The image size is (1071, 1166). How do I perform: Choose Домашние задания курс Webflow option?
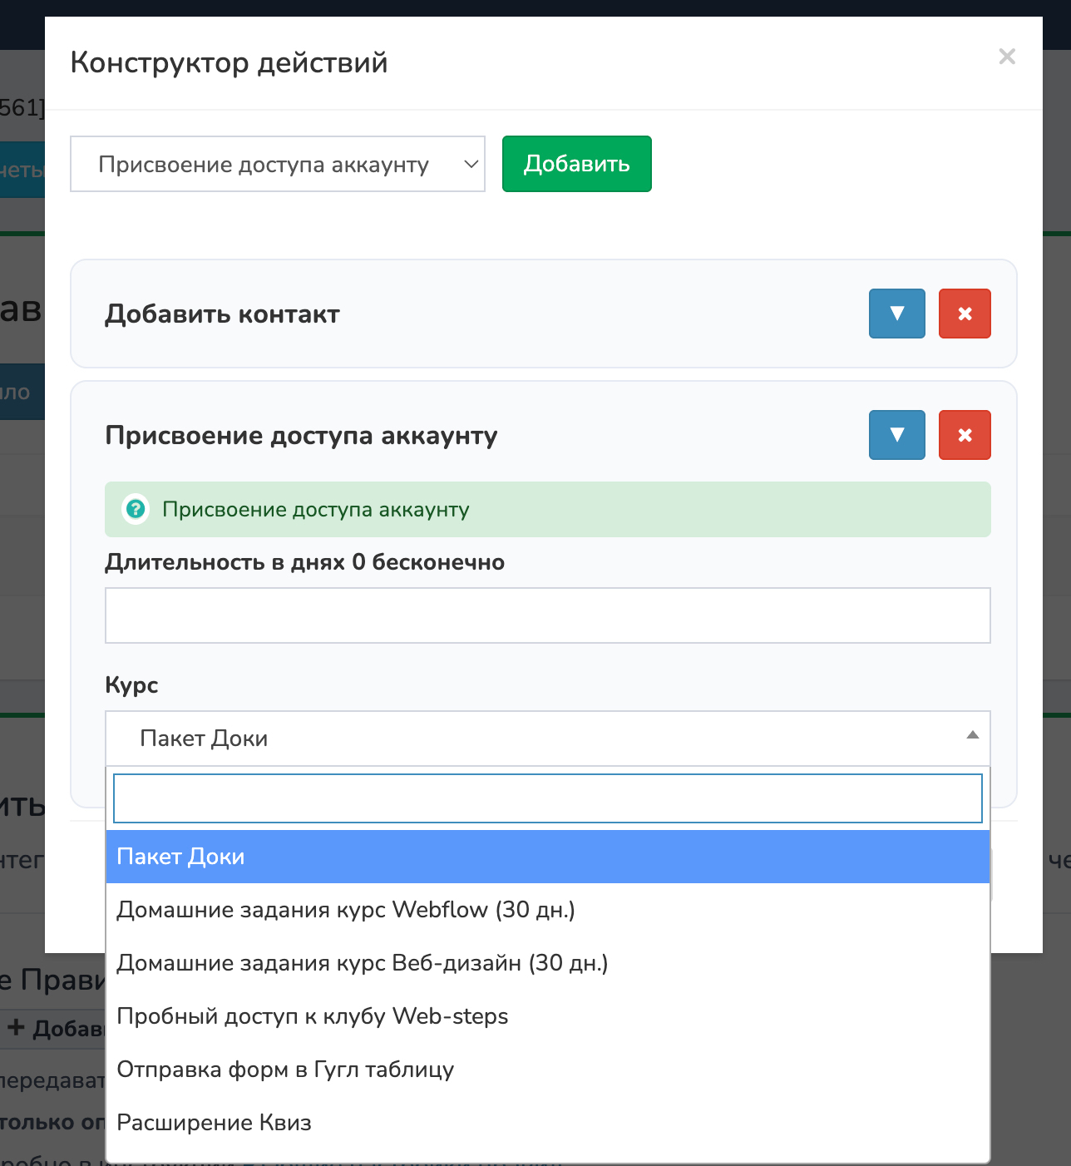click(x=346, y=910)
